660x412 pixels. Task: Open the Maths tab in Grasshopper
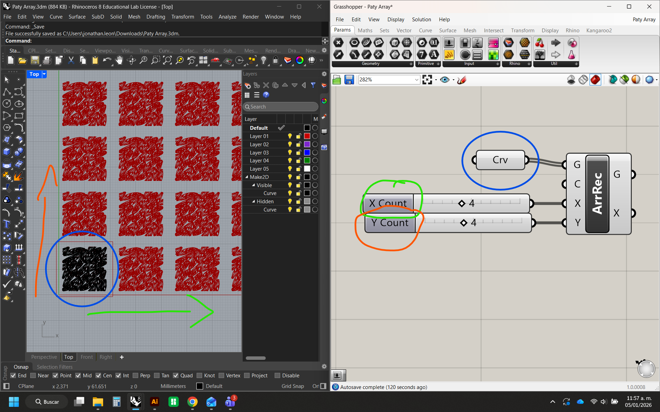tap(365, 30)
